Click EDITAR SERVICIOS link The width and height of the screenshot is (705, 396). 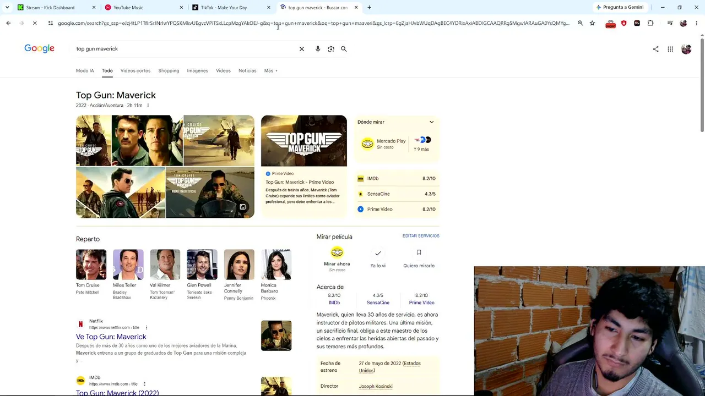[x=421, y=236]
